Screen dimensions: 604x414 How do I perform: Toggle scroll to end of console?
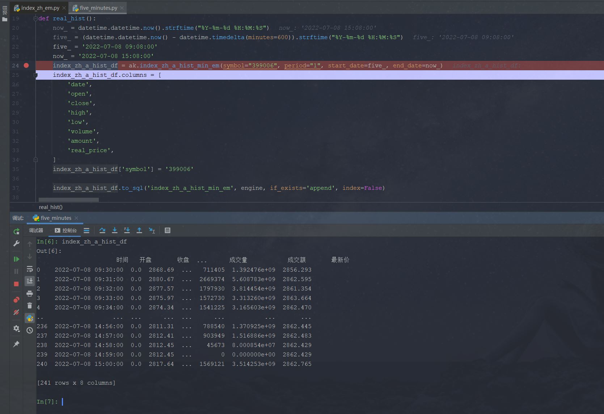[30, 281]
